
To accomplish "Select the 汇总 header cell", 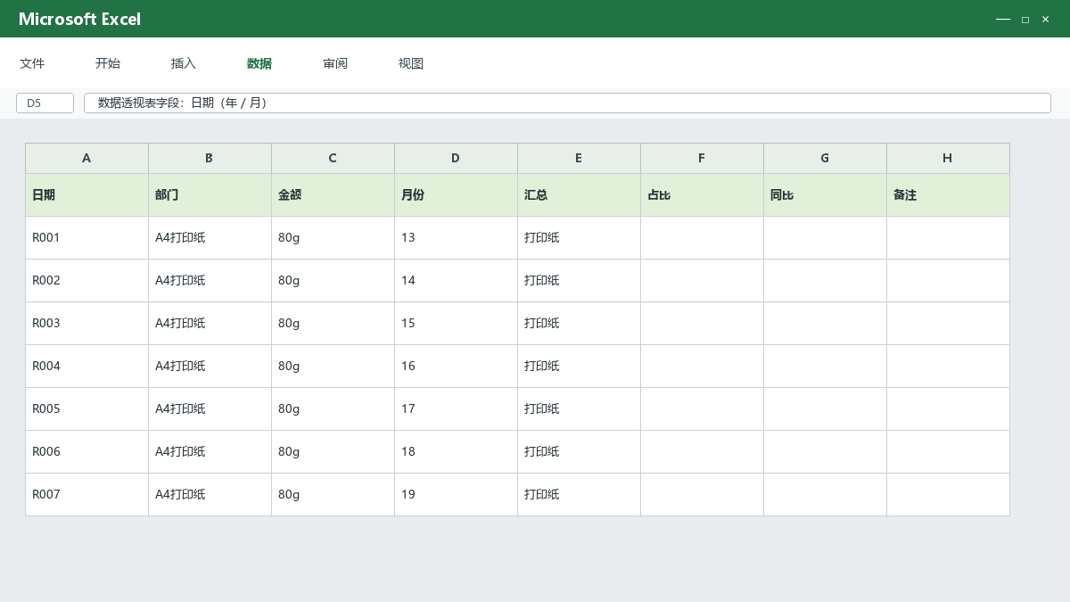I will 579,194.
